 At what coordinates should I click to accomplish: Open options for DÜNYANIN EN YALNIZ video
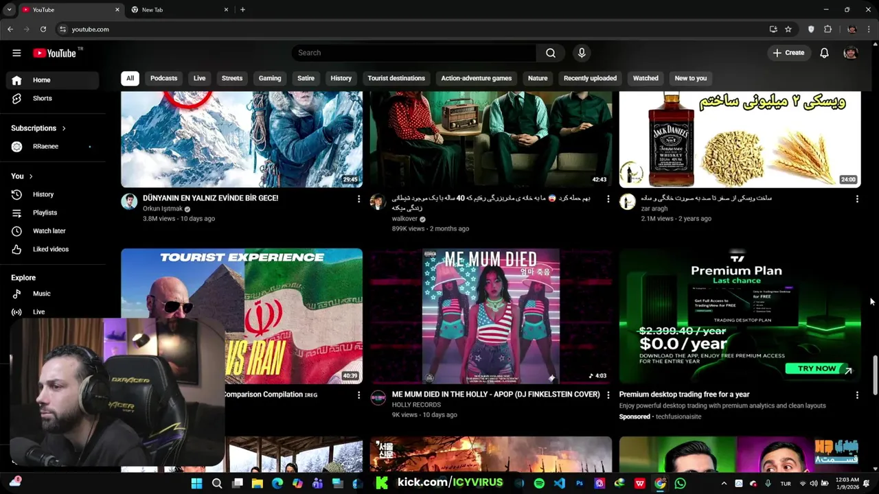[x=358, y=199]
